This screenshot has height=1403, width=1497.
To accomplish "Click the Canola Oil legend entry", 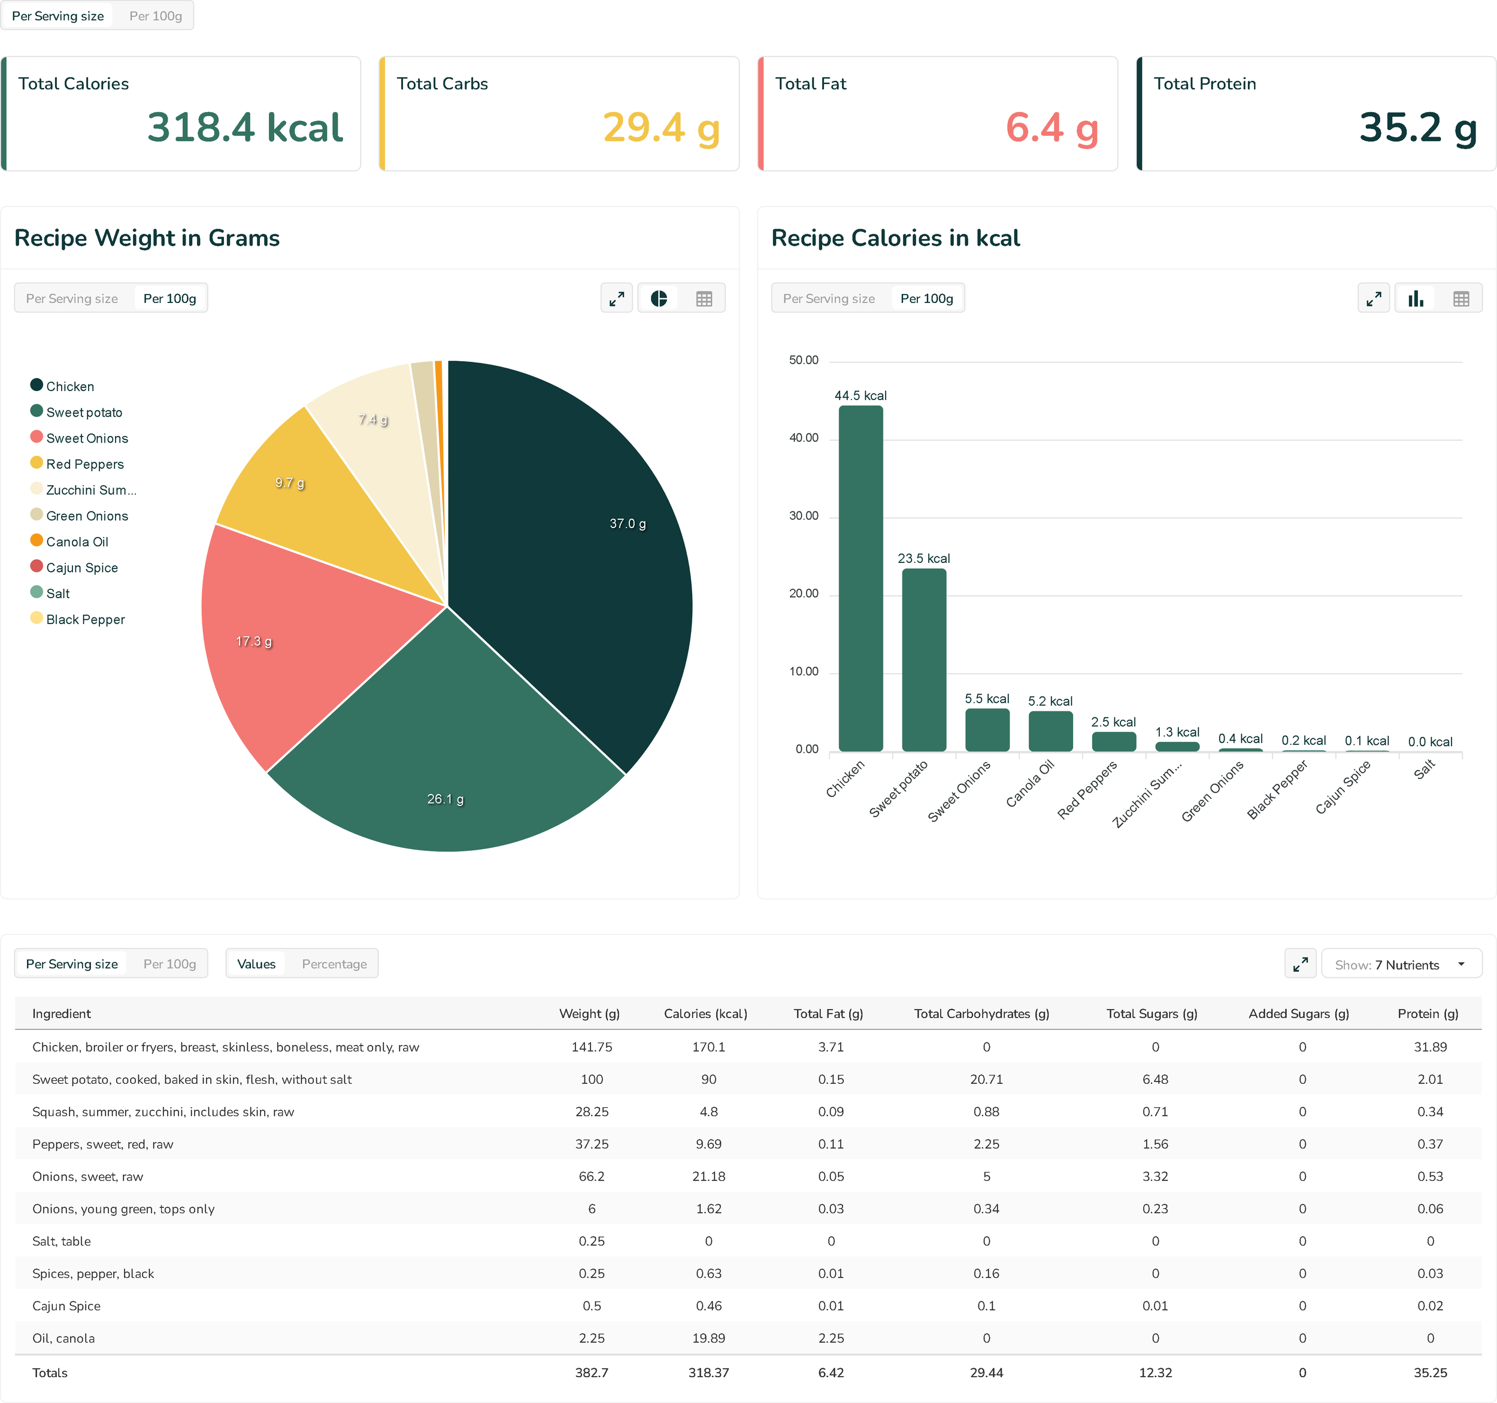I will click(77, 541).
